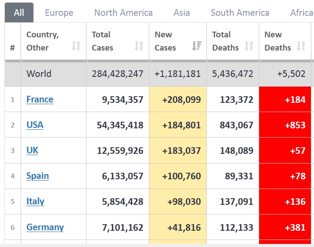Screen dimensions: 314x247
Task: Open the France country link
Action: coord(40,99)
